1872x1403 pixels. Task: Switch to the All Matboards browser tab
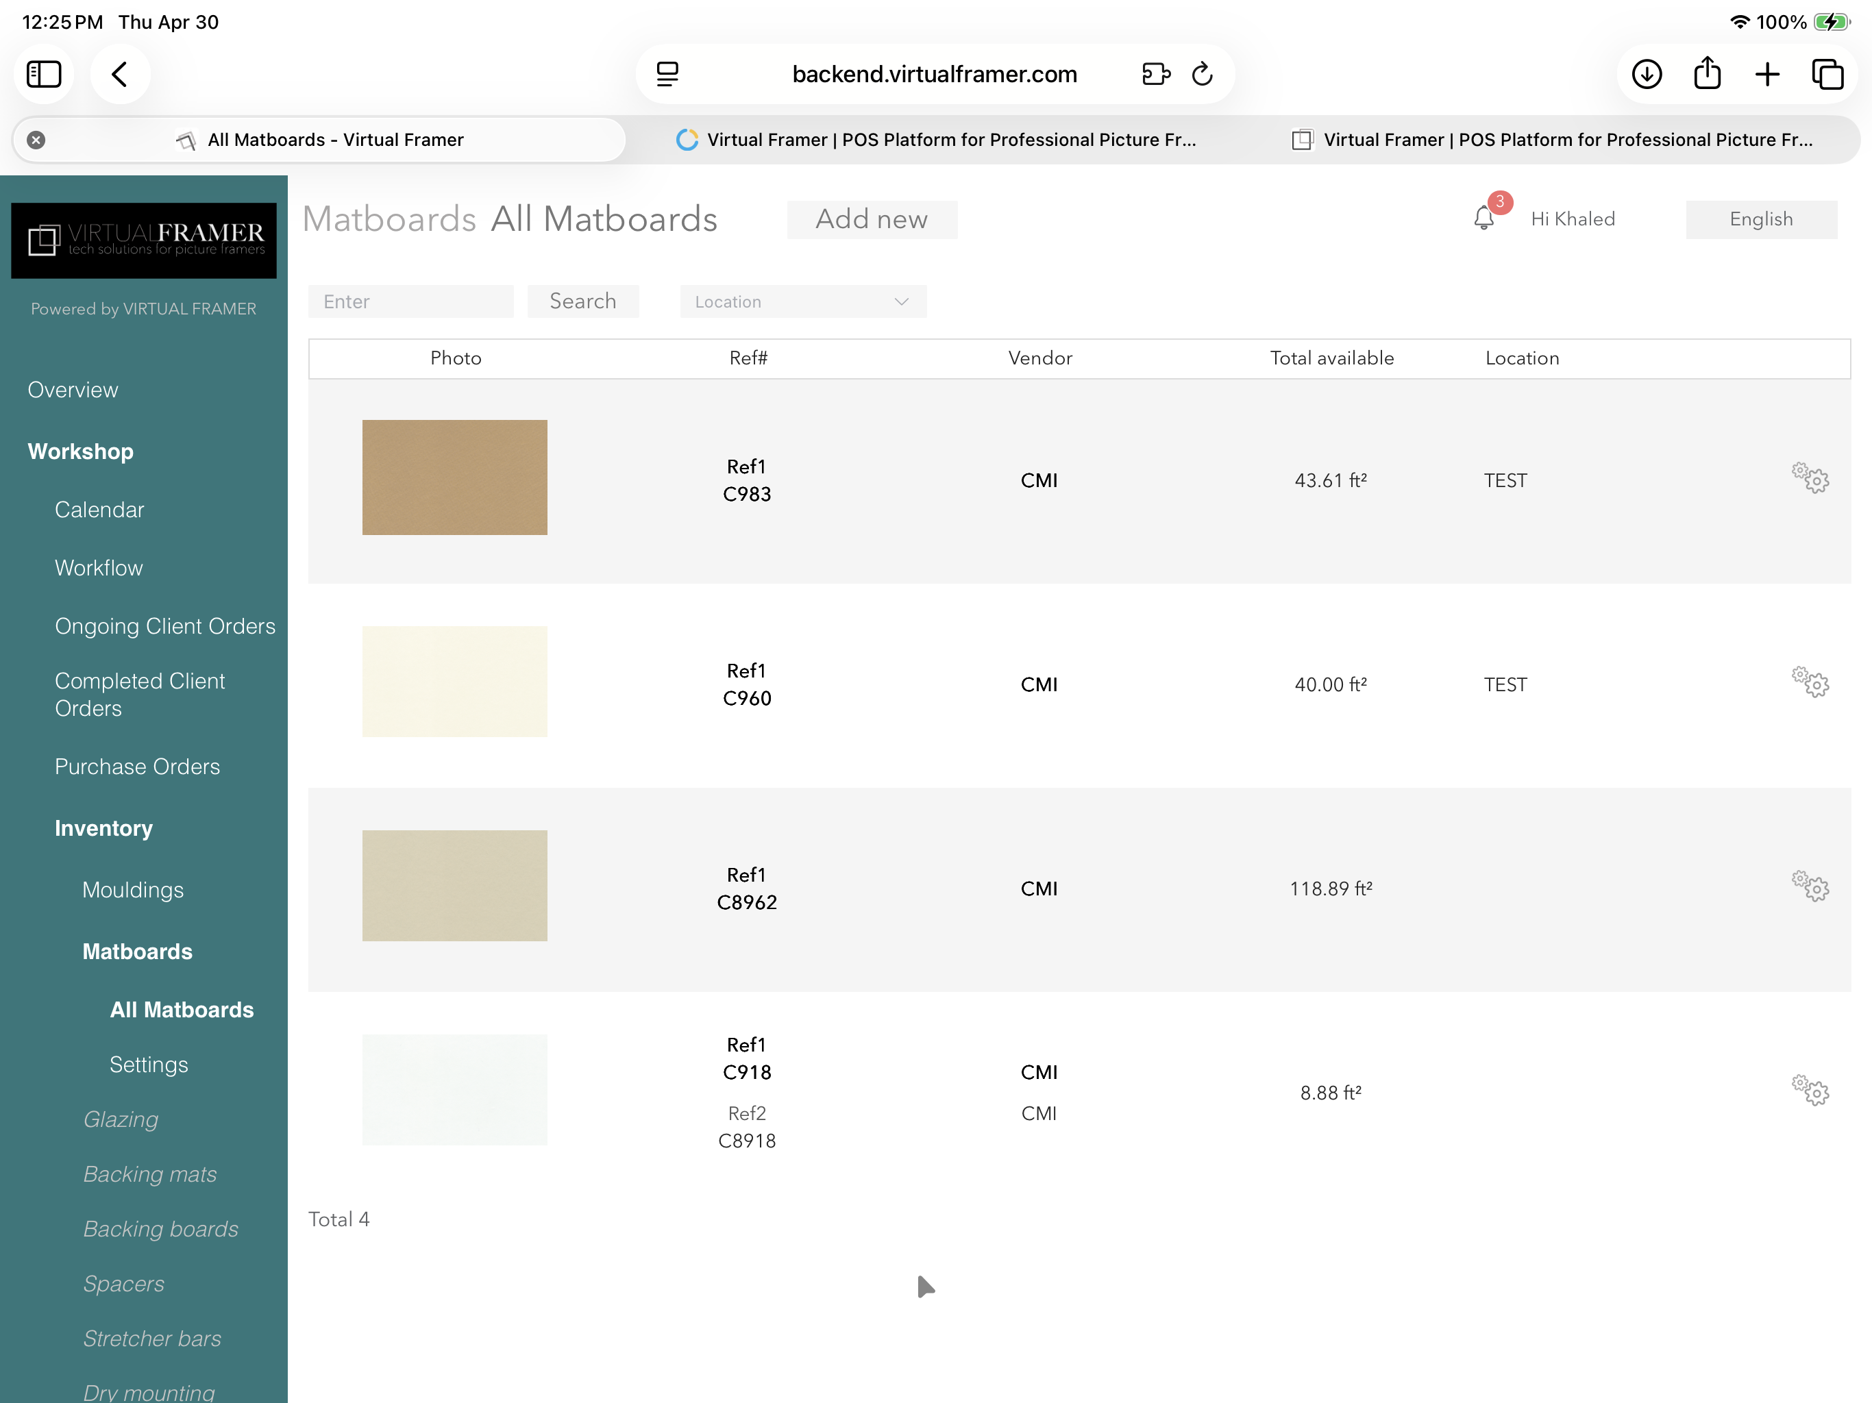click(320, 140)
